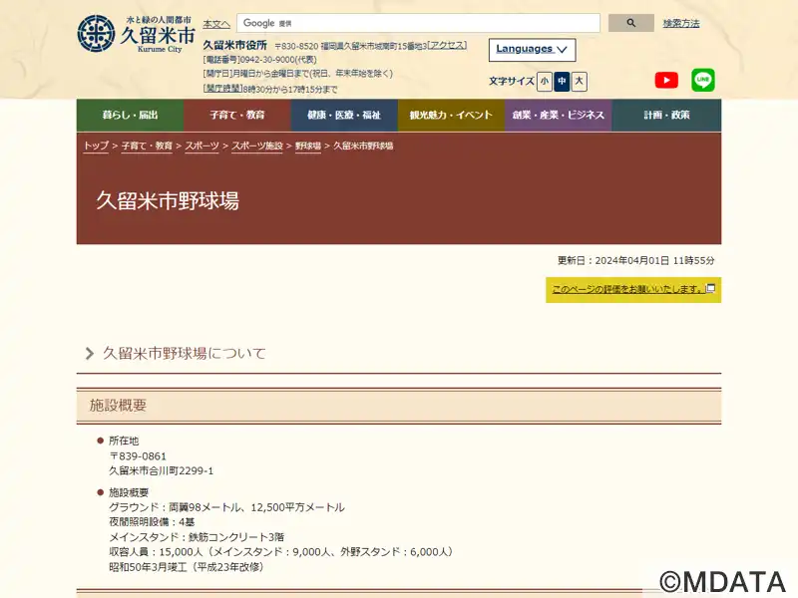This screenshot has width=798, height=598.
Task: Expand the Languages dropdown
Action: click(x=532, y=50)
